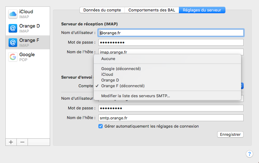Choose Orange D in the server menu

click(x=167, y=80)
